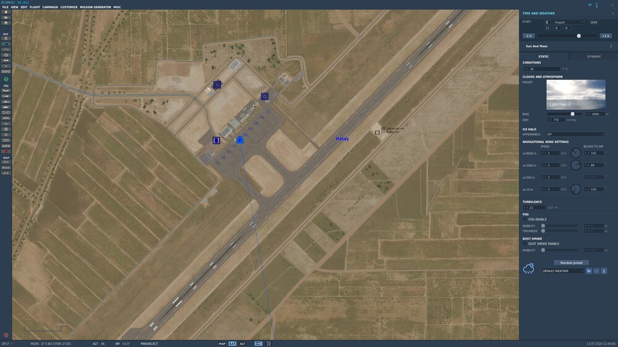Select the ship group icon in sidebar
Screen dimensions: 618x347
(6, 107)
